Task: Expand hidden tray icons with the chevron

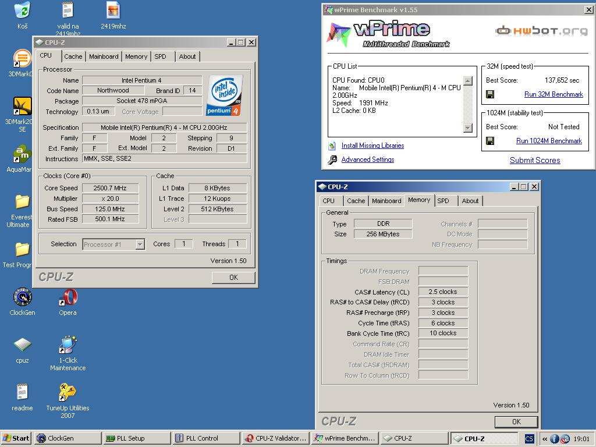Action: [545, 439]
